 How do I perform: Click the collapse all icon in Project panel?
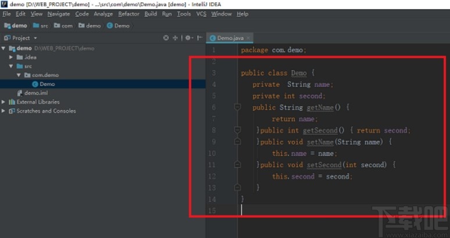pyautogui.click(x=175, y=38)
